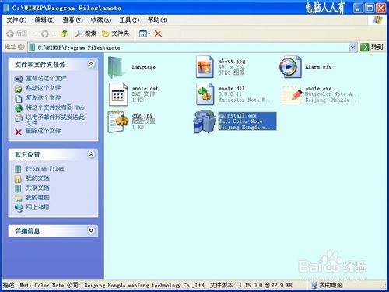Open the Forward button history dropdown arrow
This screenshot has width=389, height=292.
click(x=54, y=33)
